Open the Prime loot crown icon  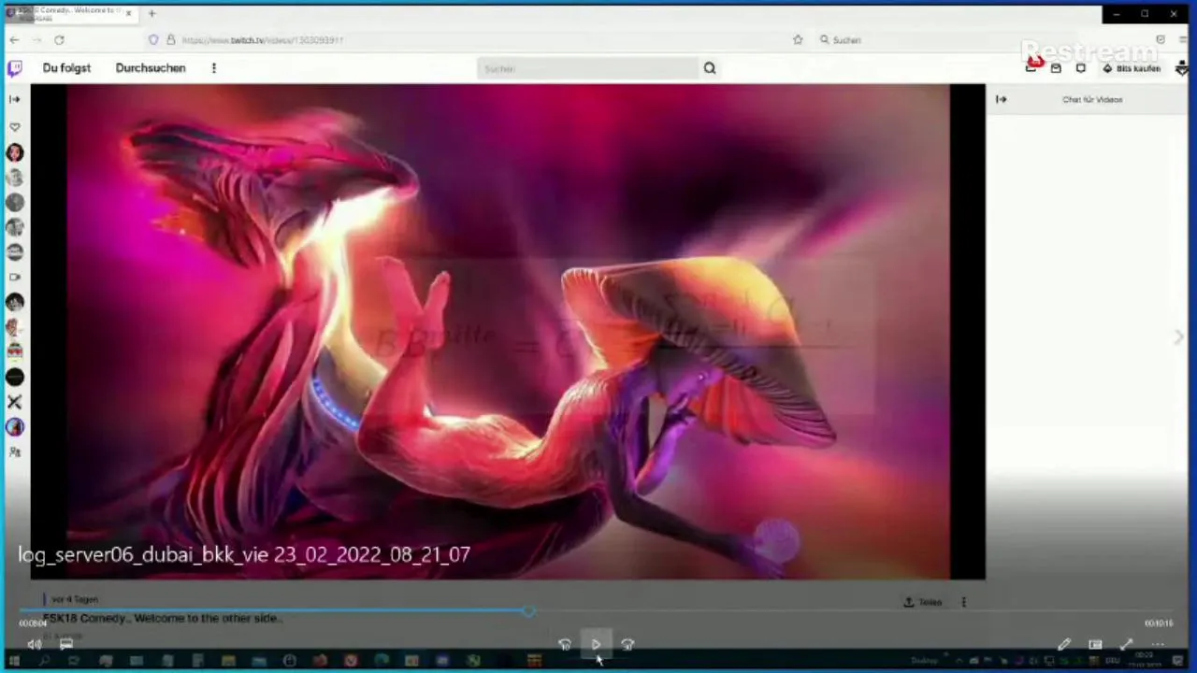pos(1031,67)
